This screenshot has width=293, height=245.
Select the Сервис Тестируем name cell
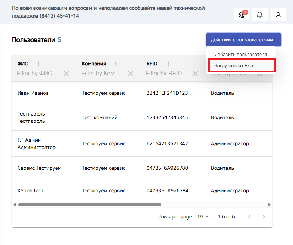point(39,168)
